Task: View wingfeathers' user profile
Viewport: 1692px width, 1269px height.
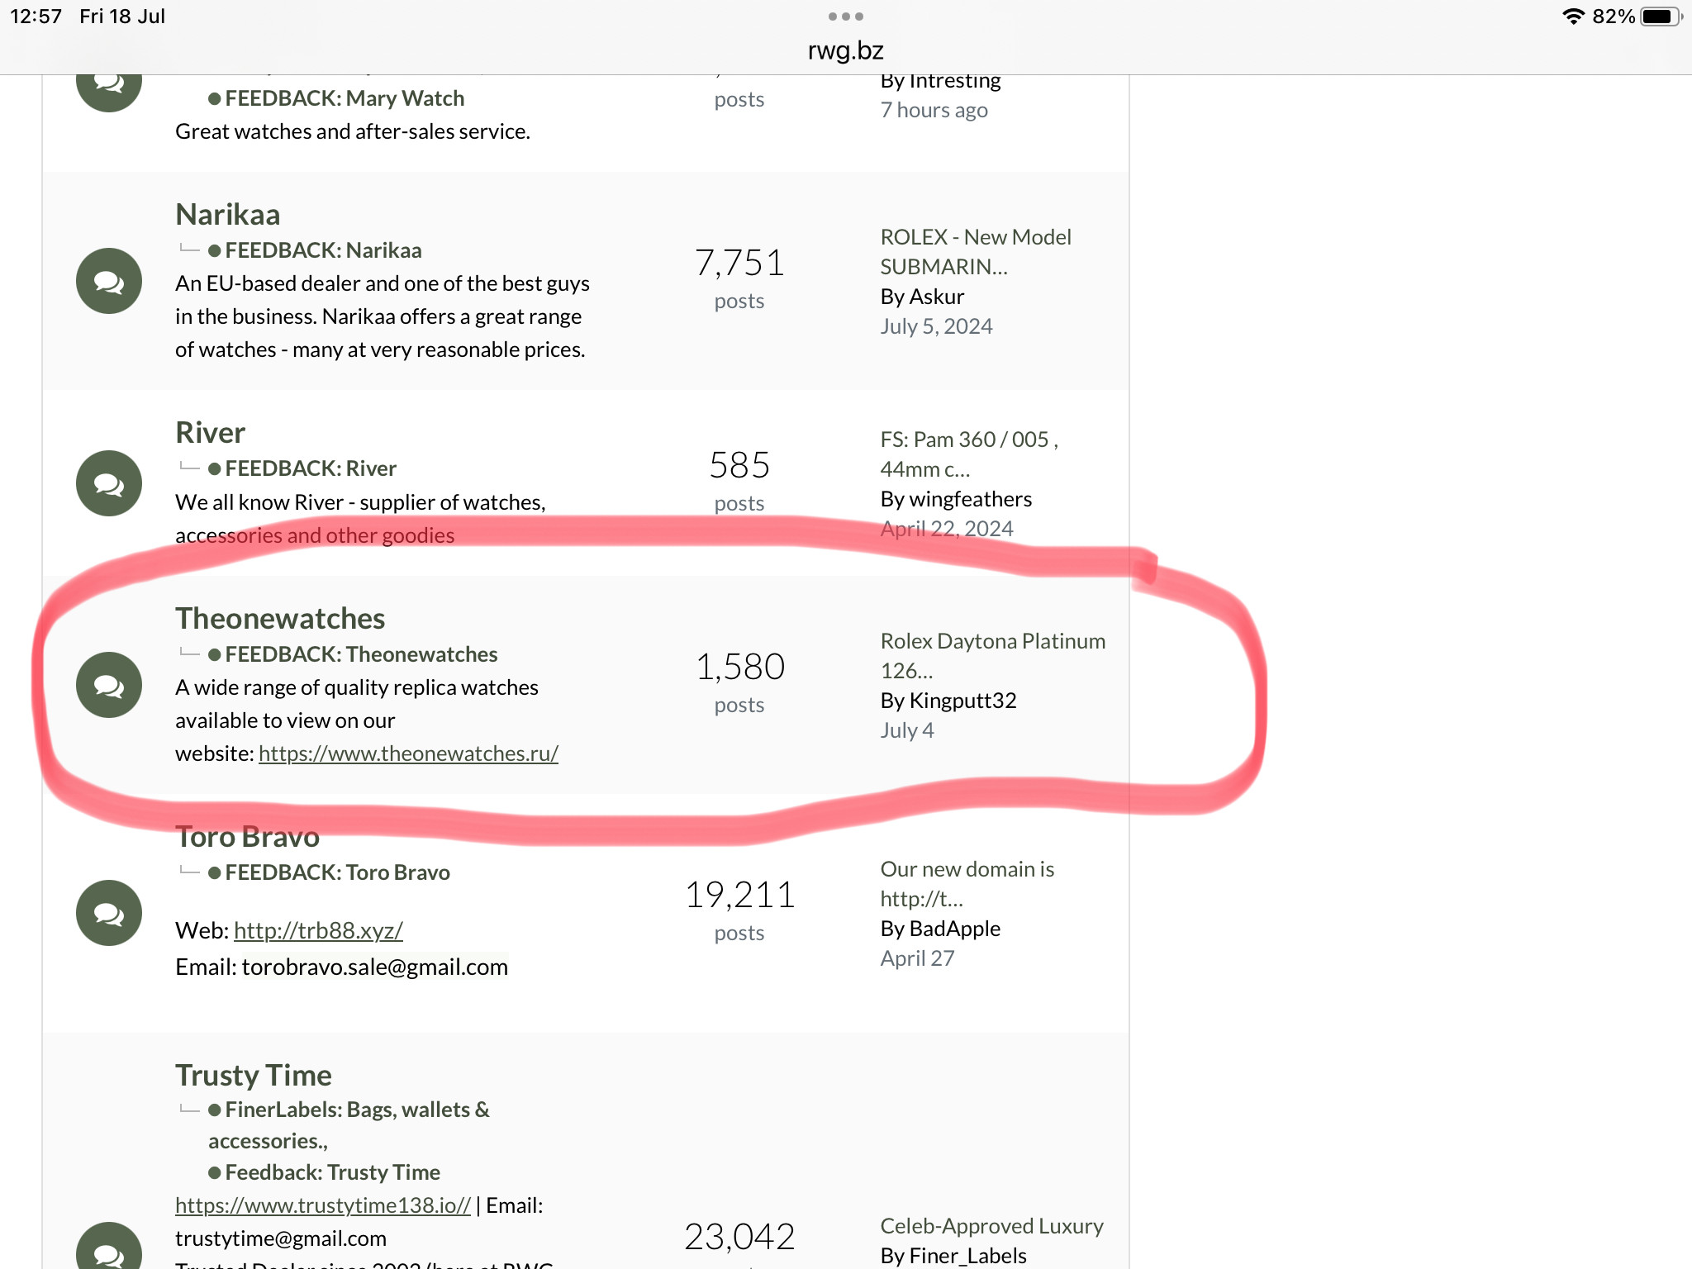Action: point(970,499)
